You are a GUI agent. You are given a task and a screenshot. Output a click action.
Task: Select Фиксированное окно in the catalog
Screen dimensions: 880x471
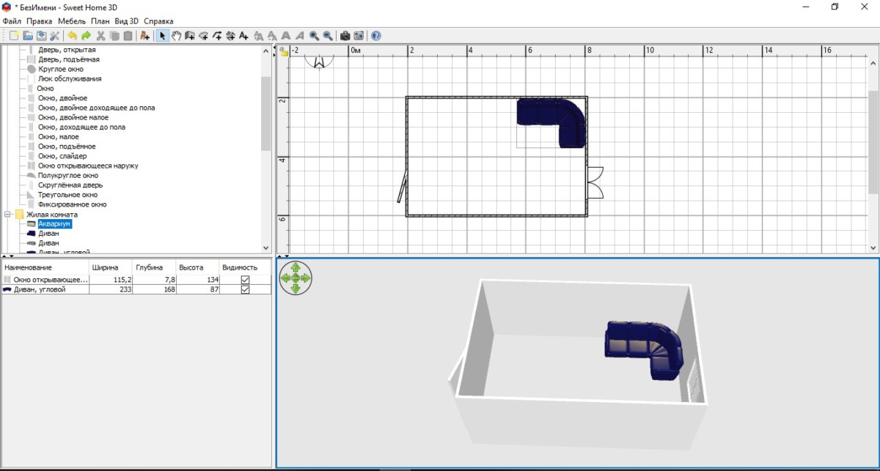[73, 204]
